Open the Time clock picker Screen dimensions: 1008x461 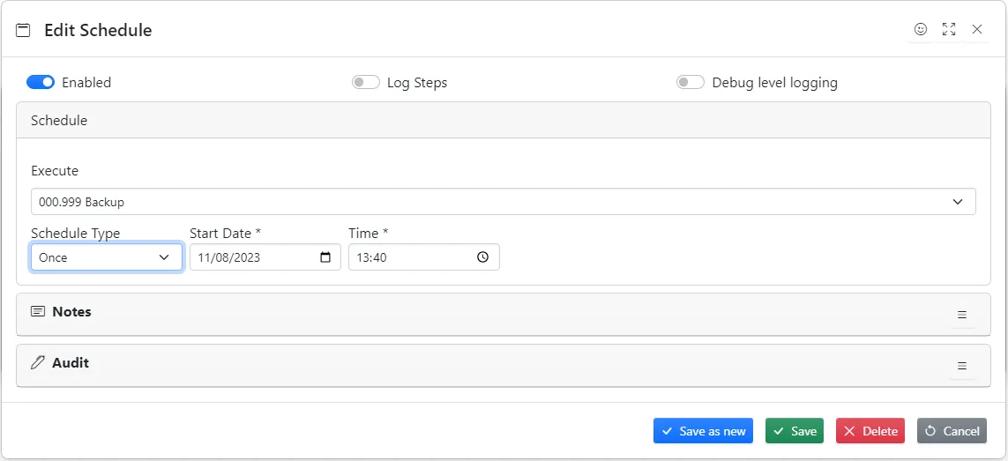pos(482,257)
